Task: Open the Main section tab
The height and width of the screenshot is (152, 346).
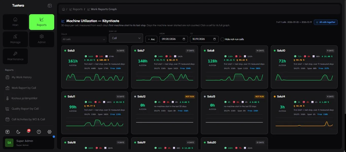Action: click(15, 22)
